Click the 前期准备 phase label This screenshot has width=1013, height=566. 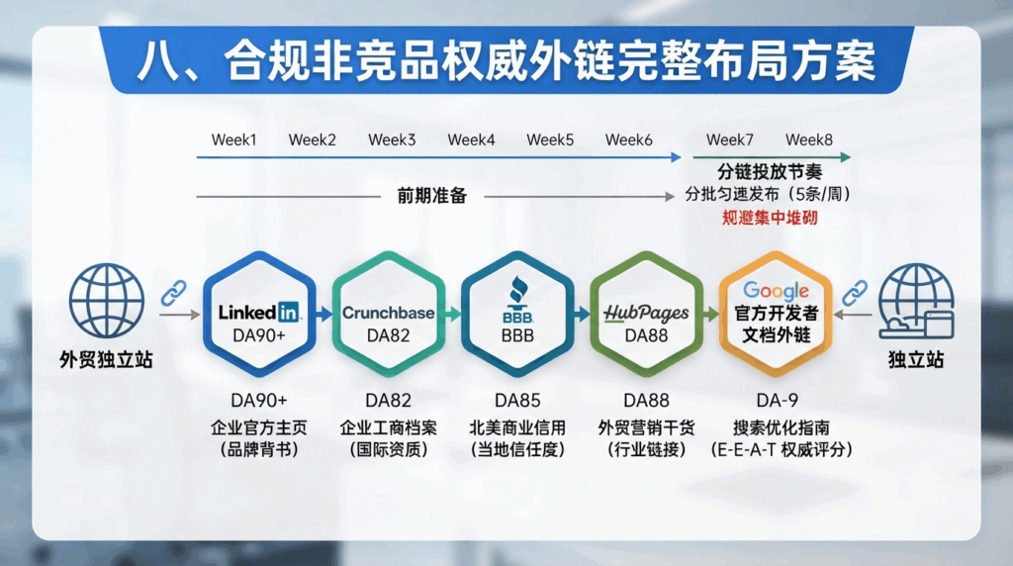[x=431, y=196]
